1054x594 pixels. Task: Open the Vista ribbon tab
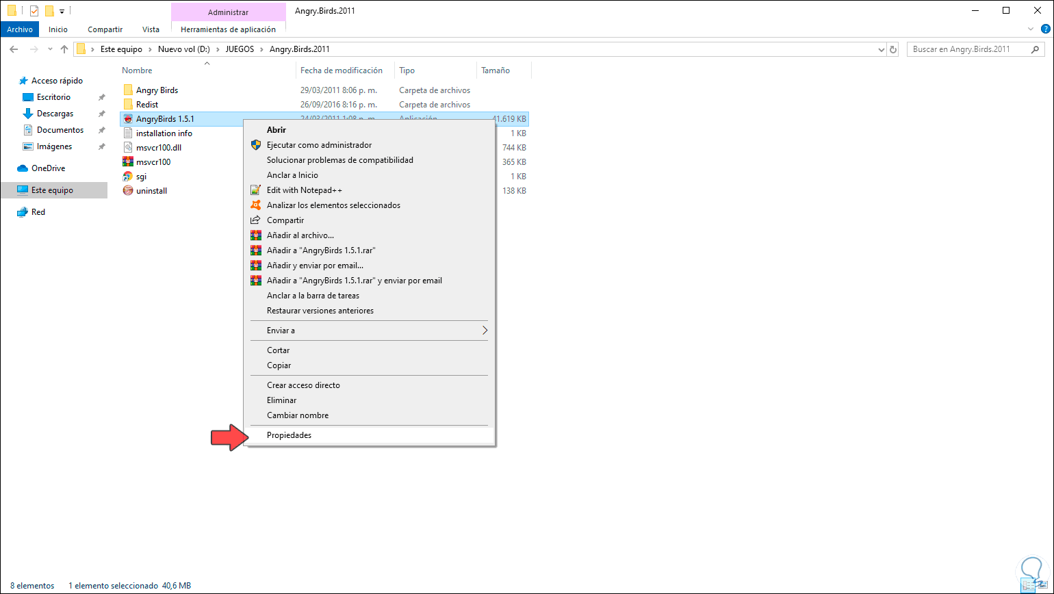point(151,29)
